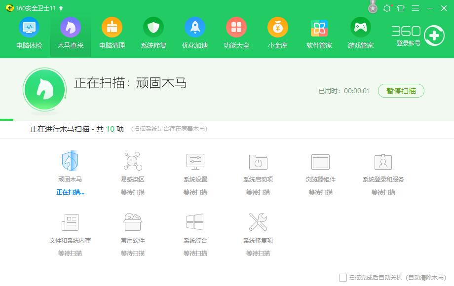The image size is (454, 286).
Task: Switch to 系统修复 system repair tab
Action: point(153,33)
